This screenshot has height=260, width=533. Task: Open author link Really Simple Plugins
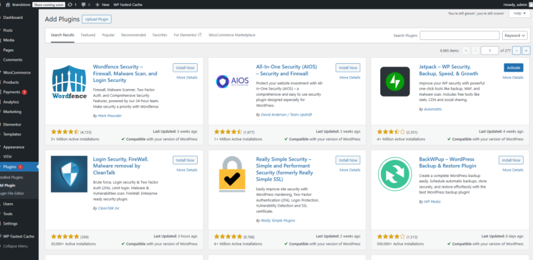tap(278, 221)
